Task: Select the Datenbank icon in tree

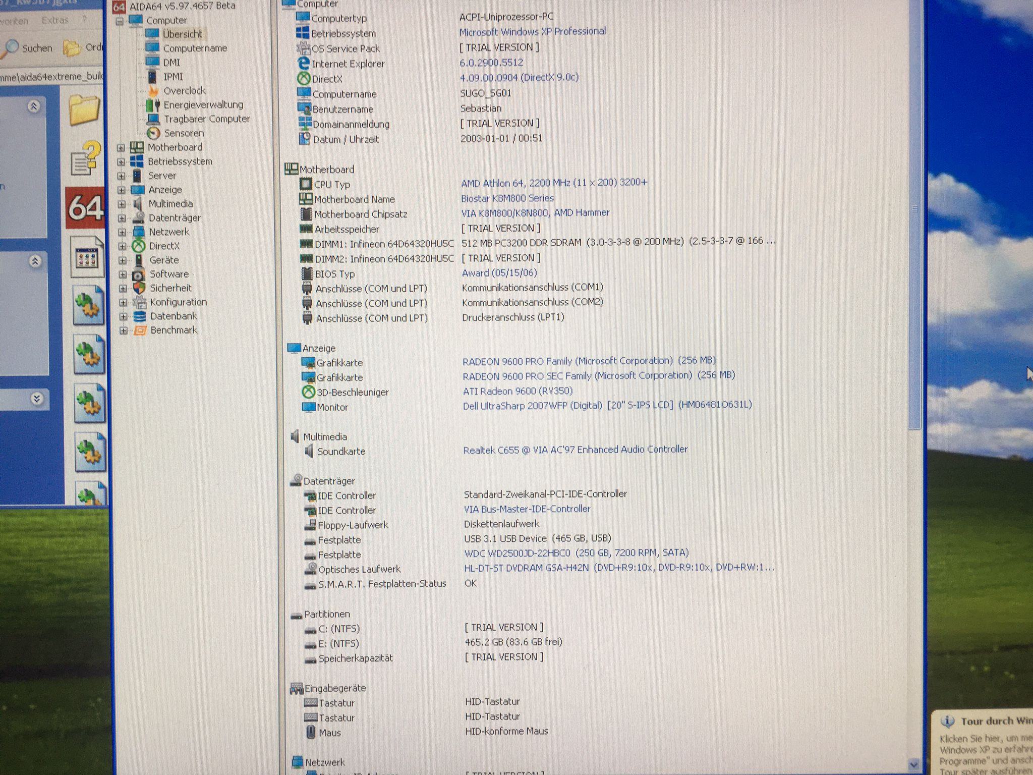Action: [140, 316]
